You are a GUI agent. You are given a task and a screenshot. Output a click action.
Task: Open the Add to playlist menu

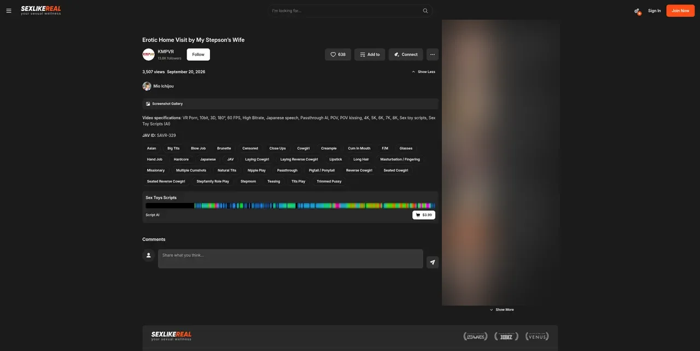[x=370, y=55]
